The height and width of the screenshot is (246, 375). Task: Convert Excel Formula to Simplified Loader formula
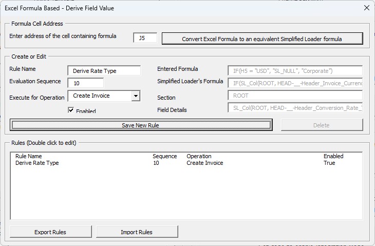(262, 39)
